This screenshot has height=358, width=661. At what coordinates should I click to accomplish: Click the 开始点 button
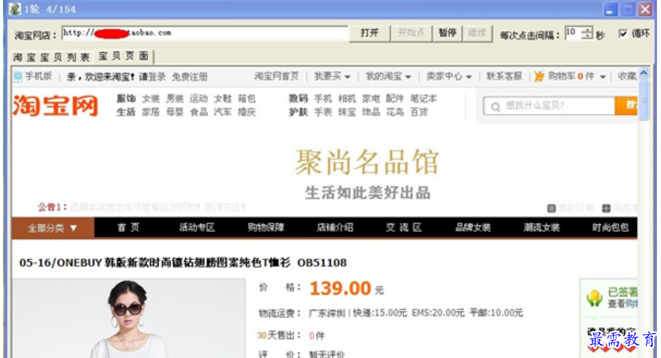tap(411, 33)
